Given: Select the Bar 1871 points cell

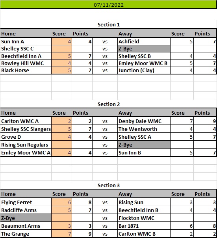Looking at the screenshot, I should 205,226.
